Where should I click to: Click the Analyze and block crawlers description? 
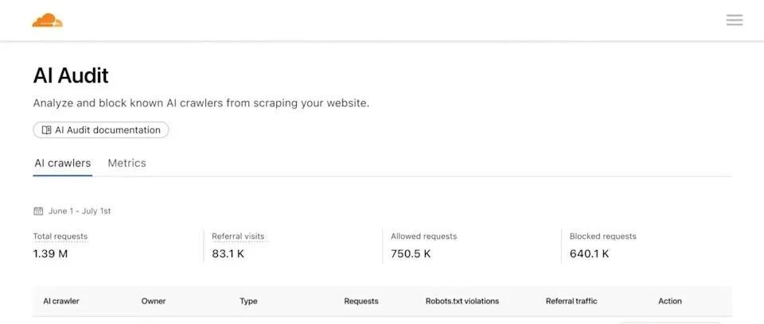click(x=201, y=103)
